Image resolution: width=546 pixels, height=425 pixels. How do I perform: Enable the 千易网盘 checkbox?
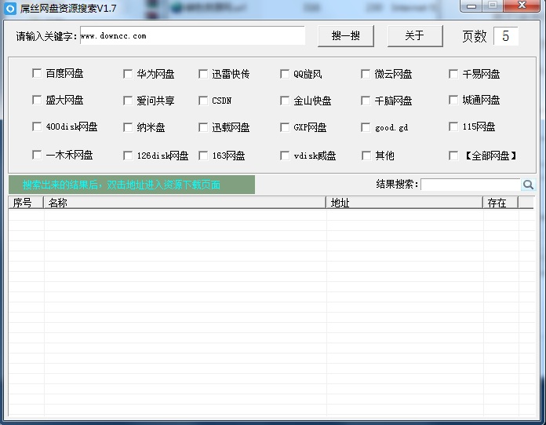(x=453, y=74)
